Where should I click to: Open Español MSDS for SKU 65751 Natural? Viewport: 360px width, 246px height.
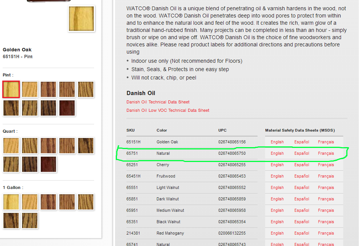[302, 154]
